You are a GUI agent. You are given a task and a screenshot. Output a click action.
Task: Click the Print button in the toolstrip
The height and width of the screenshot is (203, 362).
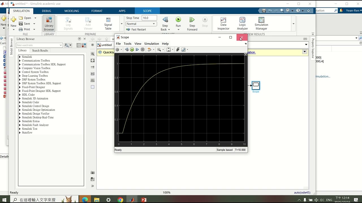click(24, 29)
